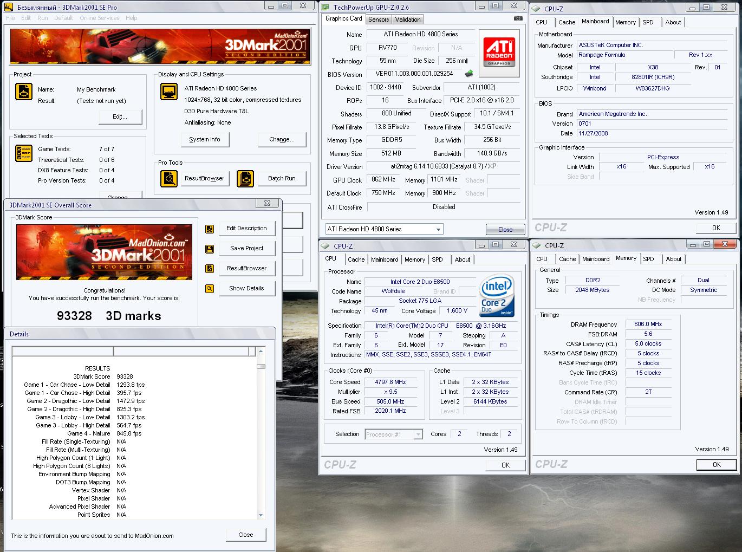Open the Cache tab in CPU-Z processor window

[356, 259]
